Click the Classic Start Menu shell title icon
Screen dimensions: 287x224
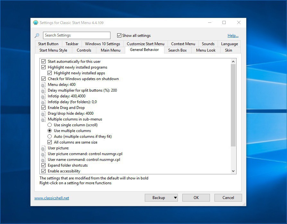coord(36,23)
